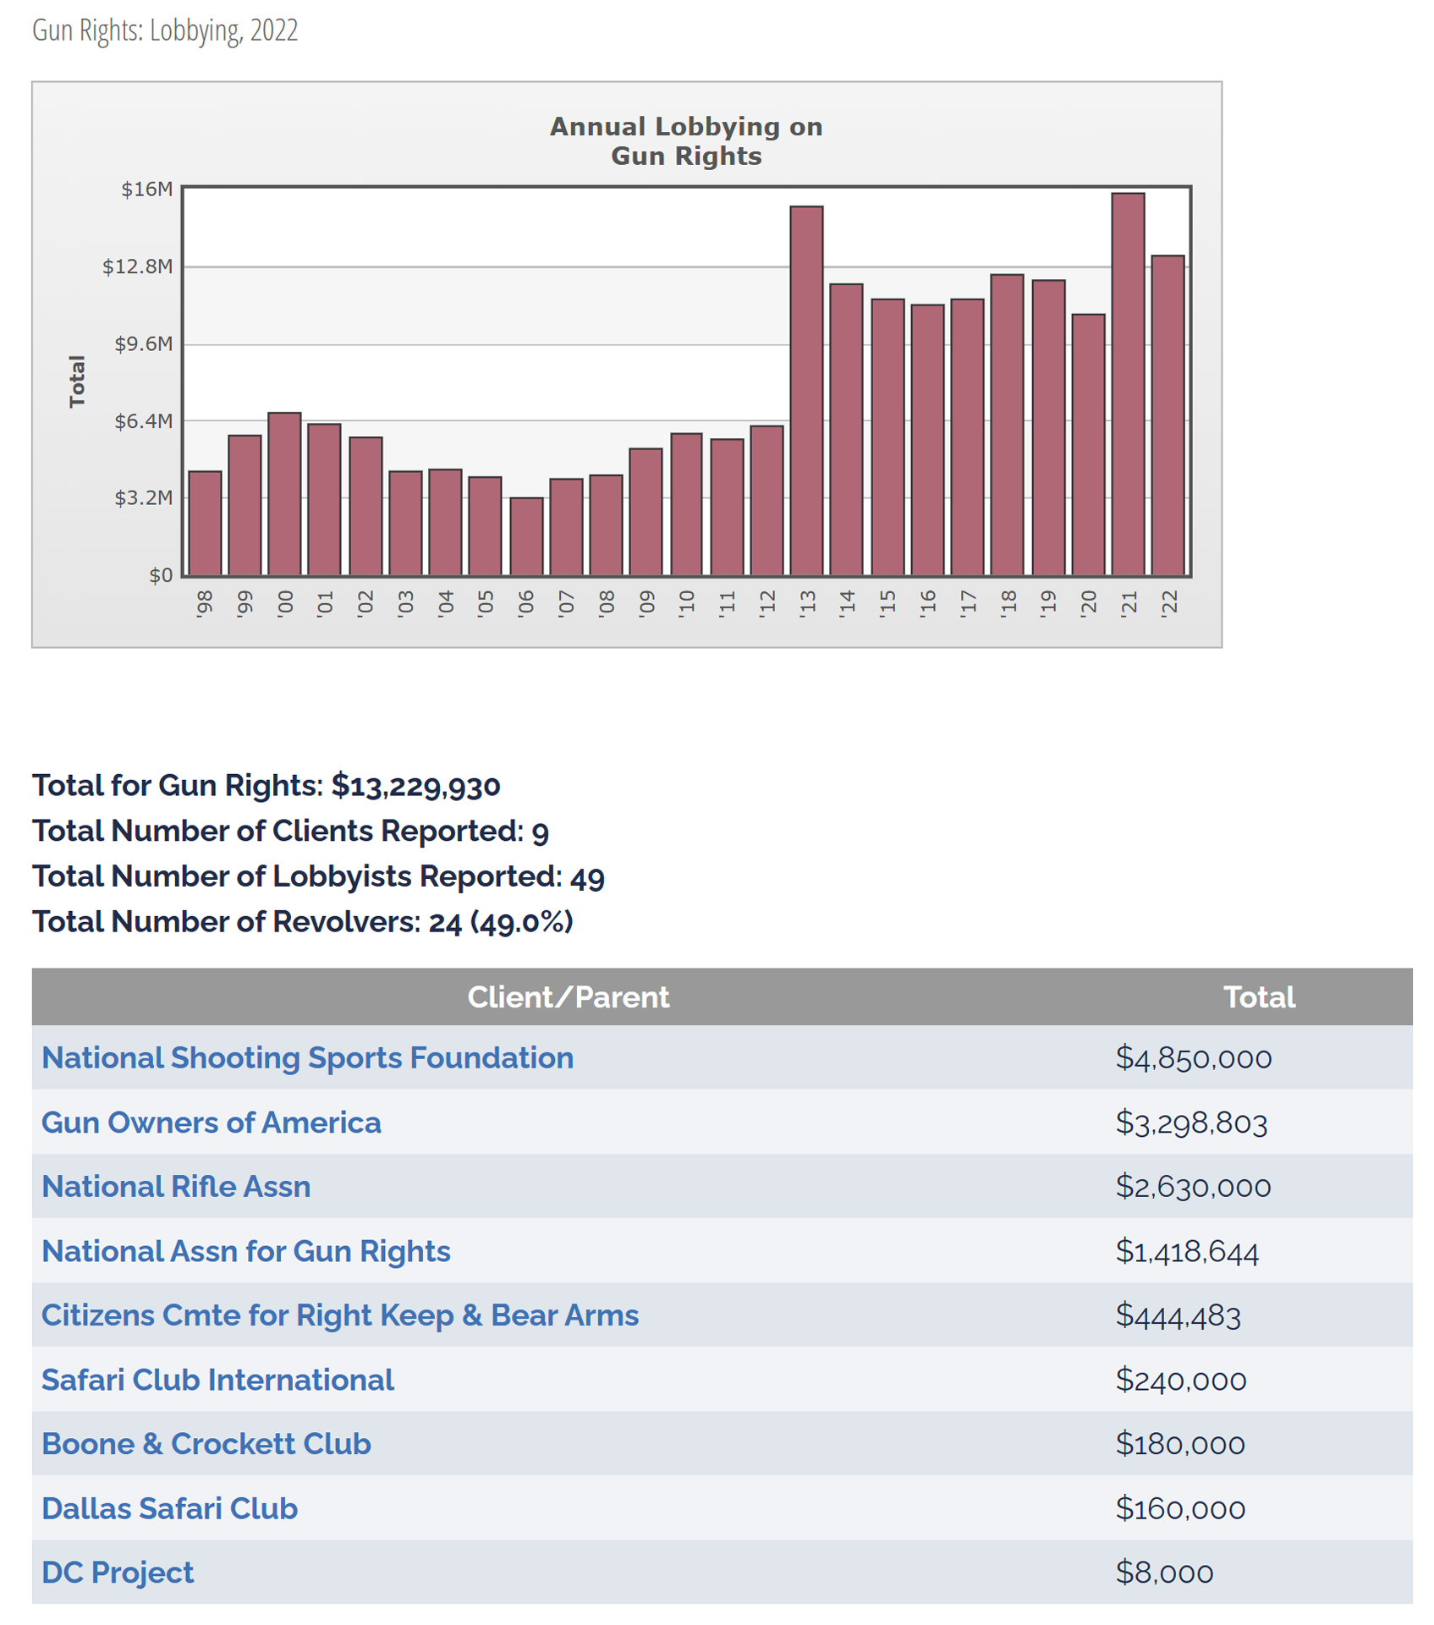Click the '05 bar in the chart
Image resolution: width=1434 pixels, height=1625 pixels.
point(485,526)
